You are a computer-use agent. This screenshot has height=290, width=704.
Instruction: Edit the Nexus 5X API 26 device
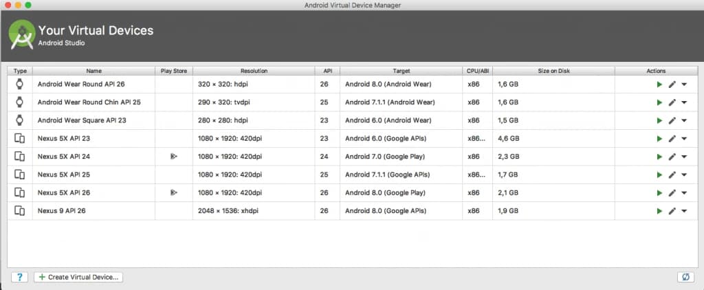[672, 192]
